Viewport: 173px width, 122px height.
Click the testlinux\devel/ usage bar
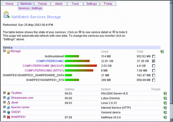[72, 56]
